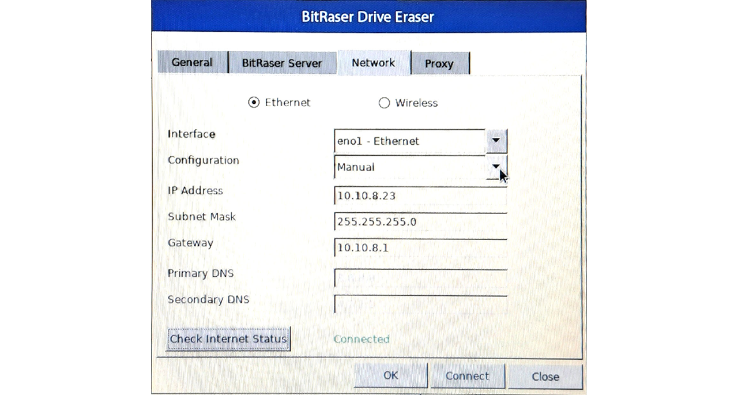Open the BitRaser Server tab
This screenshot has width=738, height=395.
pyautogui.click(x=281, y=63)
